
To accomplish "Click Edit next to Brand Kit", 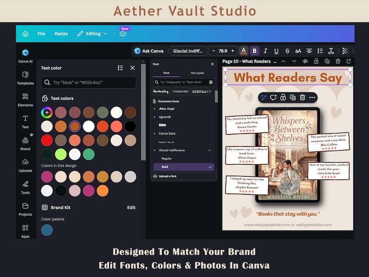I will coord(132,208).
